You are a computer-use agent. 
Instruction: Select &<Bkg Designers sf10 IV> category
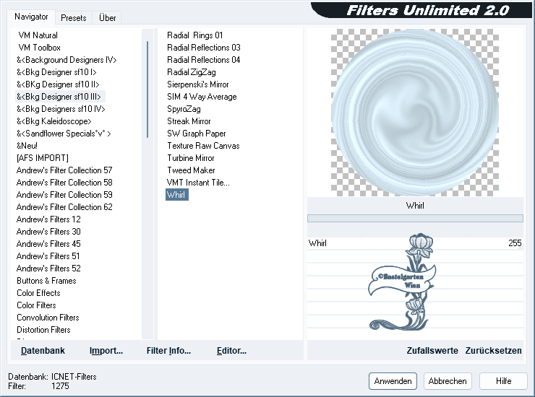click(61, 109)
